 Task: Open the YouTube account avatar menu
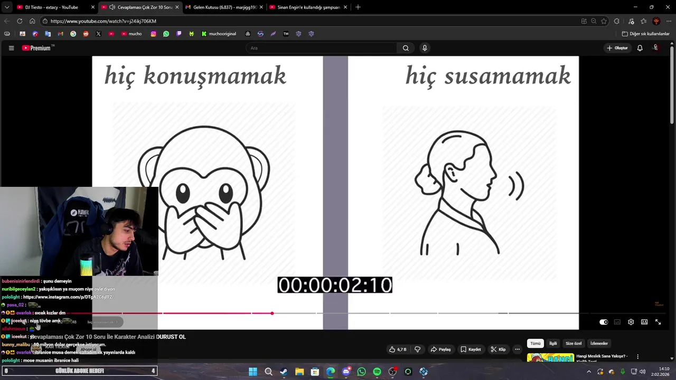656,48
